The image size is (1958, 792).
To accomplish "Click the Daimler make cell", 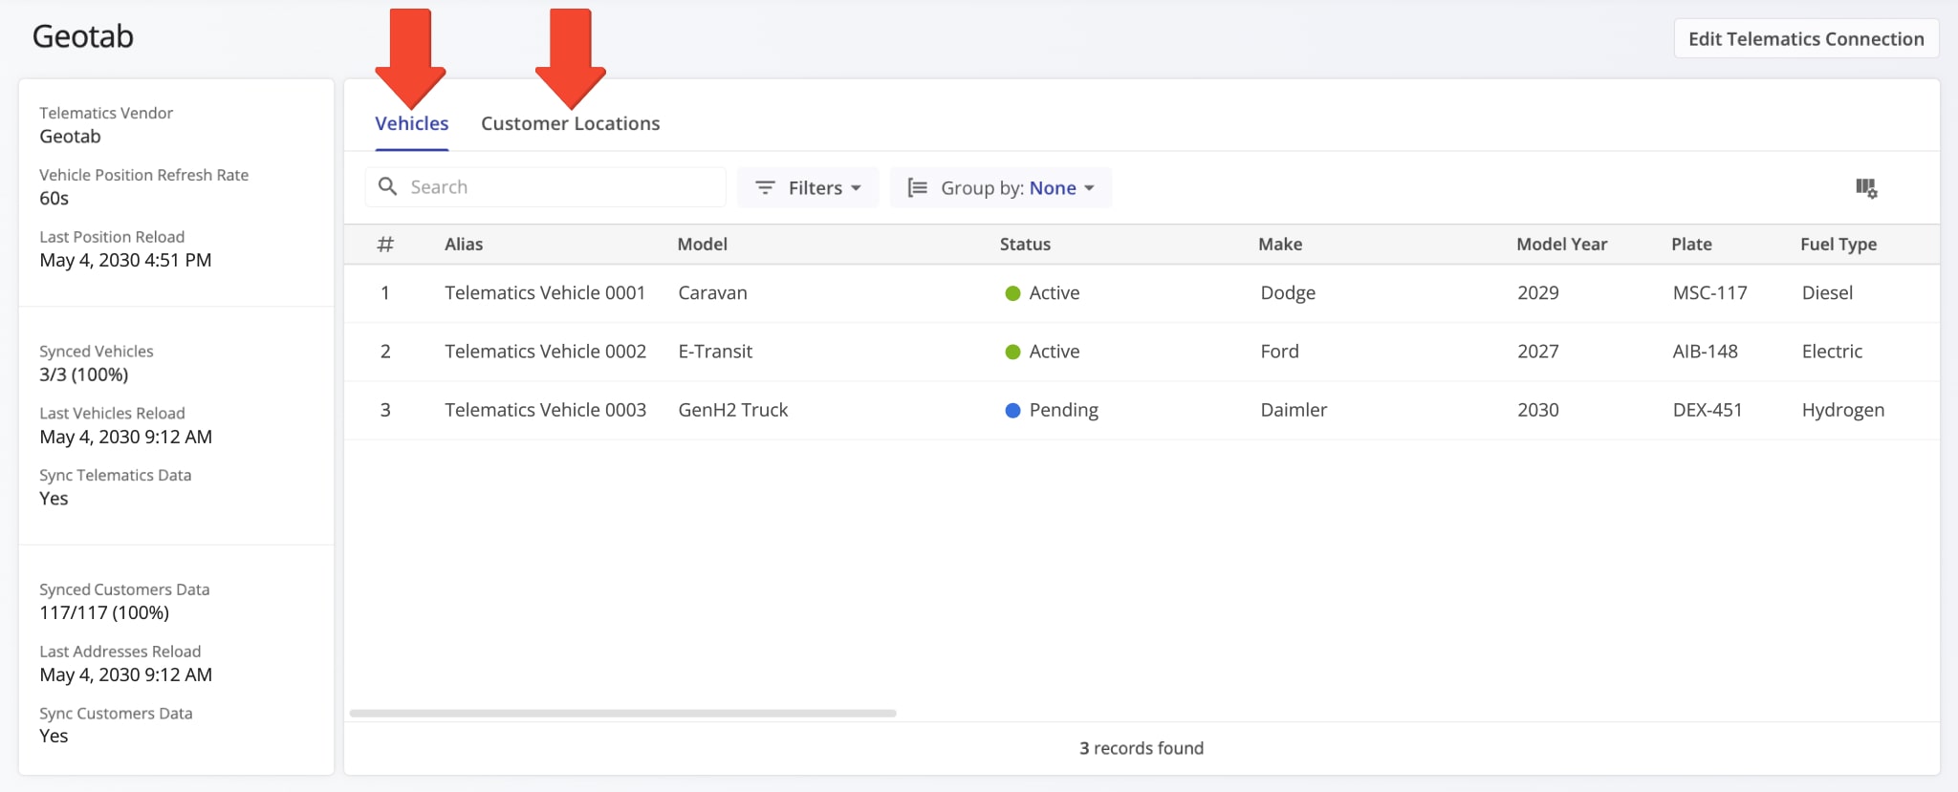I will click(1294, 410).
